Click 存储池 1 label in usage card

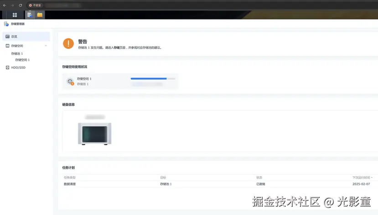[x=83, y=84]
